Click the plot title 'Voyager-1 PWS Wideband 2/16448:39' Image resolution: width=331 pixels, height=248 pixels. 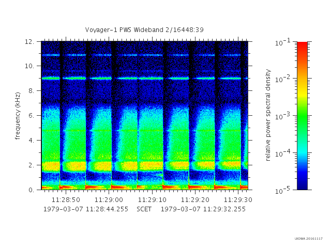144,30
